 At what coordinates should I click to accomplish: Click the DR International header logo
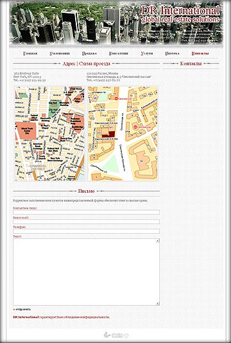[x=180, y=14]
